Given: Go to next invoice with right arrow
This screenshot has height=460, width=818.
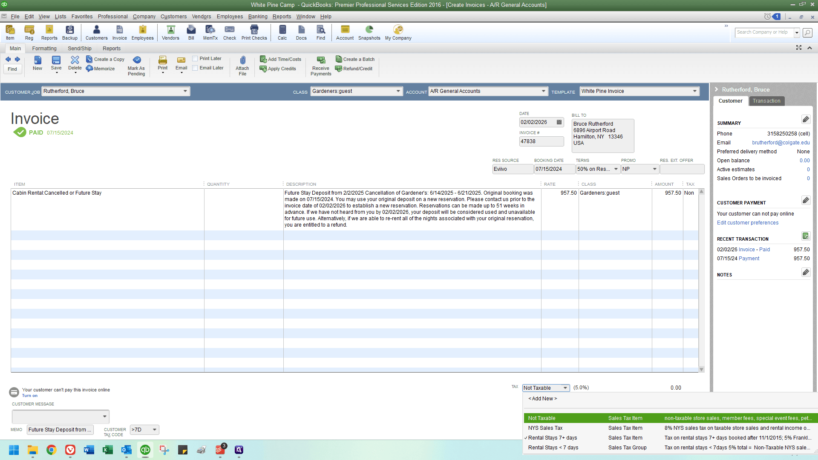Looking at the screenshot, I should 17,59.
